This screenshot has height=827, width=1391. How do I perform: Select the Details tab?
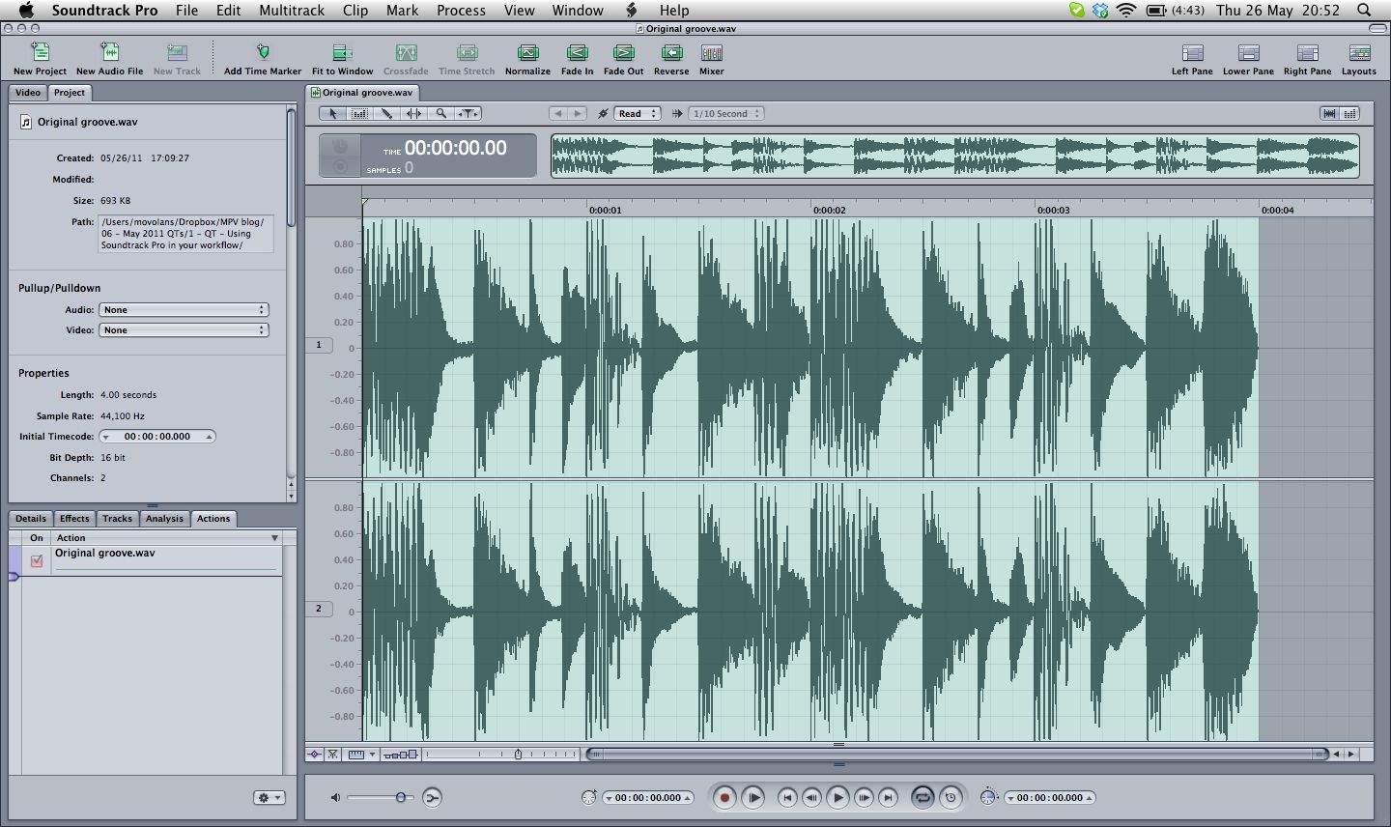(x=31, y=519)
